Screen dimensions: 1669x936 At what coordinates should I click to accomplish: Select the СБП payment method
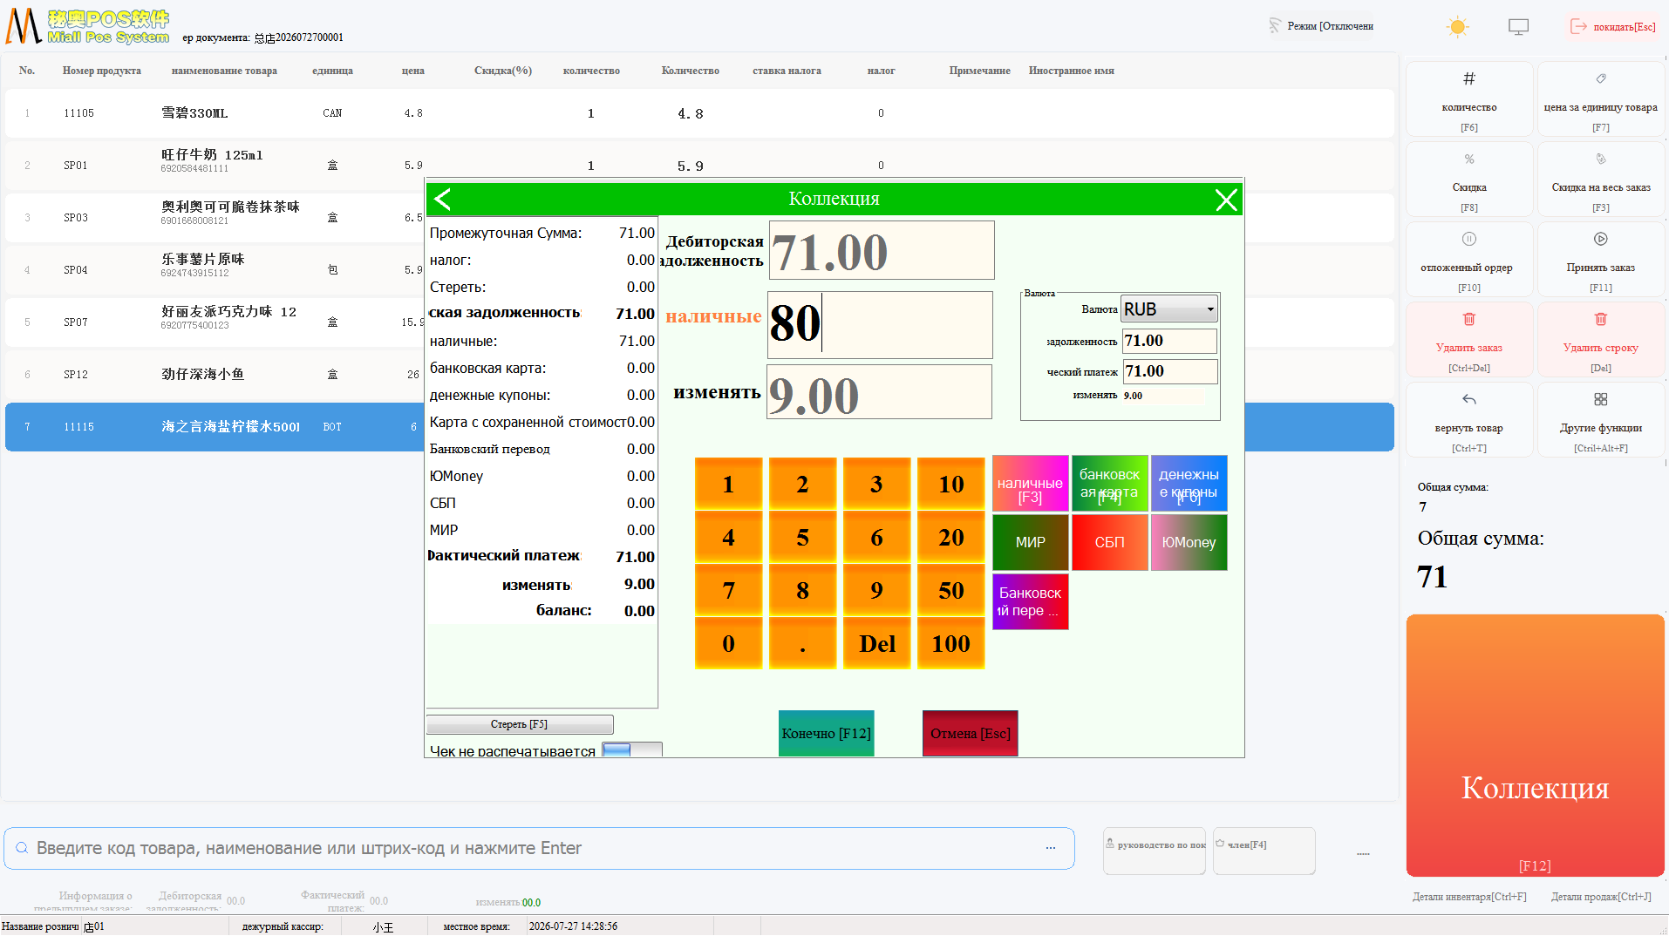pos(1109,542)
